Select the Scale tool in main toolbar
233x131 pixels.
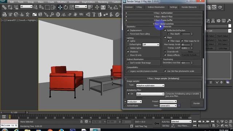(x=71, y=7)
